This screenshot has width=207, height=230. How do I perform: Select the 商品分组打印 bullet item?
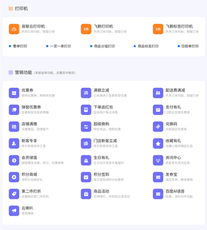[x=102, y=46]
